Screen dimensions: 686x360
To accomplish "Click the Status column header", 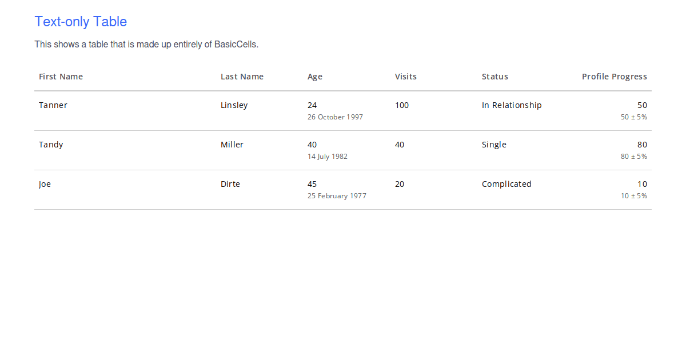I will pyautogui.click(x=494, y=76).
